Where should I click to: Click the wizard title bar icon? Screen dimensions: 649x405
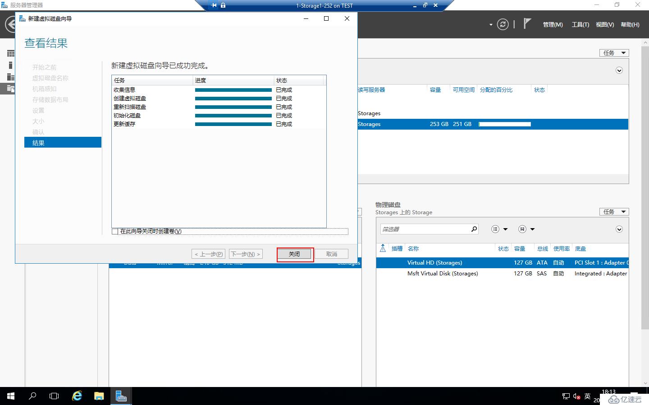pos(22,18)
